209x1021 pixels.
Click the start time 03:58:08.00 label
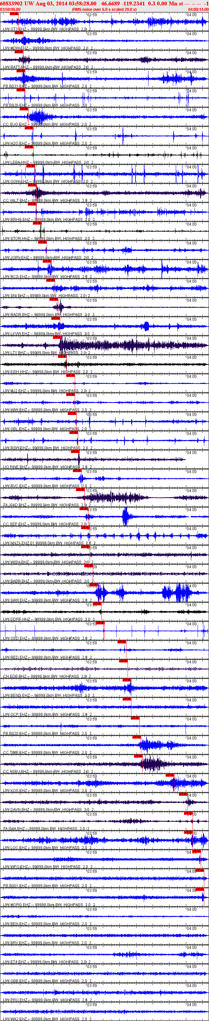click(x=10, y=9)
